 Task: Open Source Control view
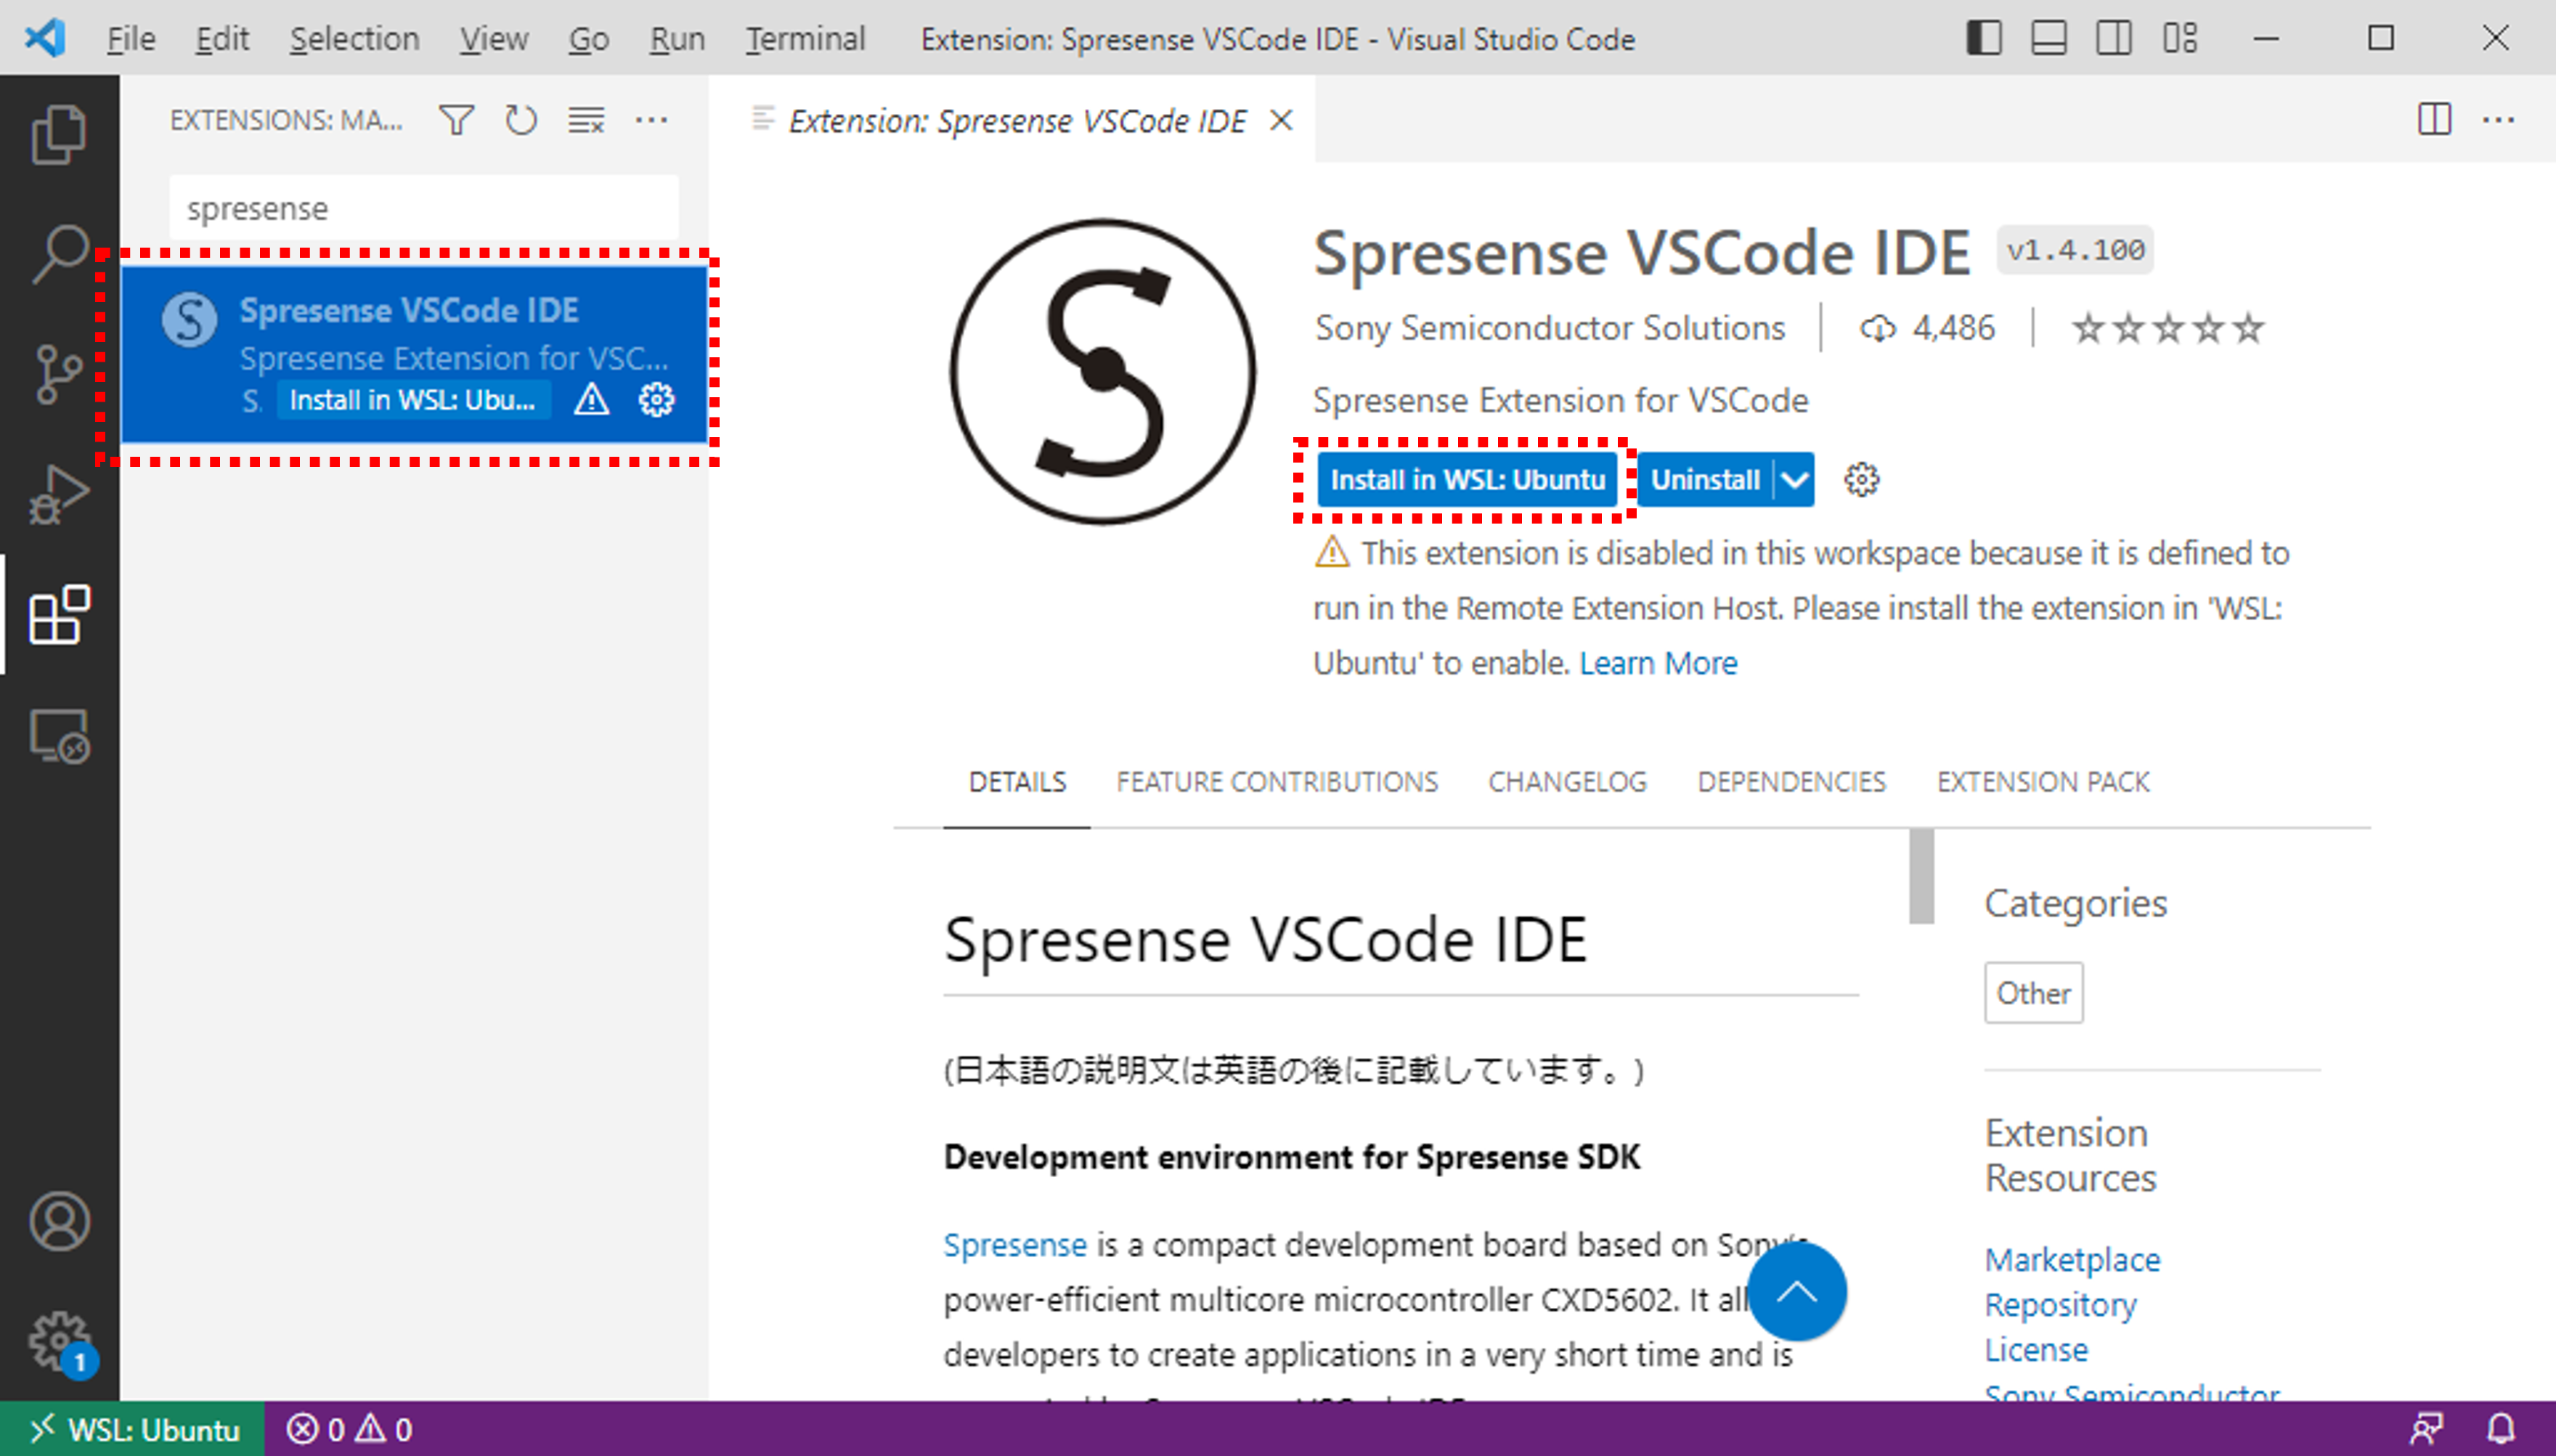pyautogui.click(x=59, y=374)
